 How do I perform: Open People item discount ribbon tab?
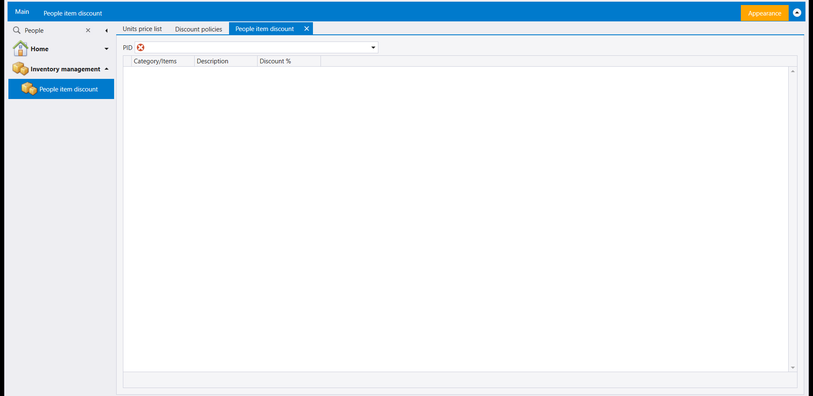(73, 13)
